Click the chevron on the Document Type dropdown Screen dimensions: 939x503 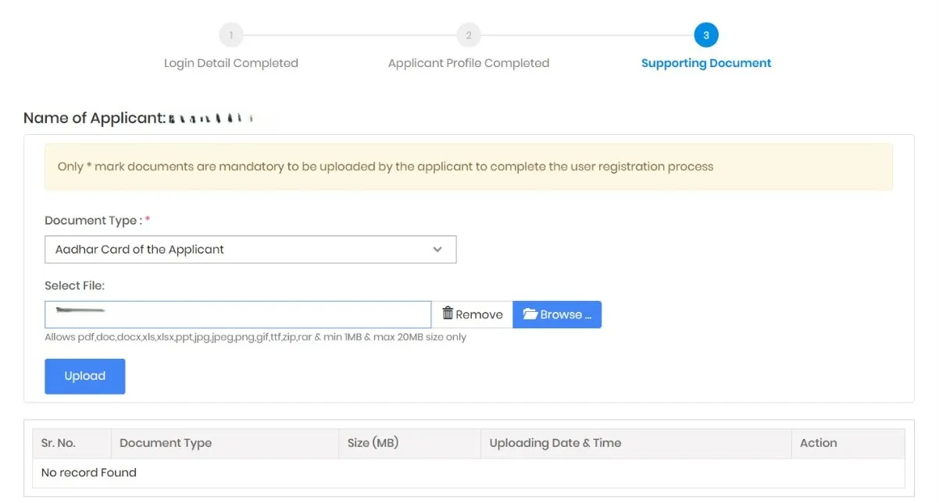pos(437,249)
